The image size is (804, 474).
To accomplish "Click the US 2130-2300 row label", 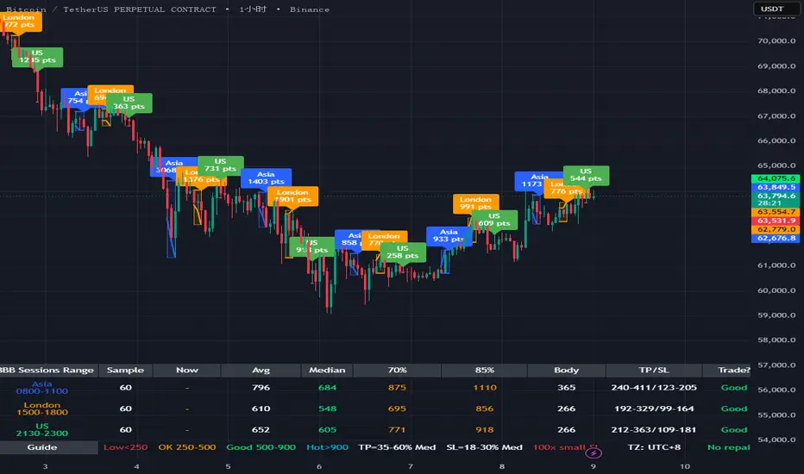I will click(x=42, y=429).
